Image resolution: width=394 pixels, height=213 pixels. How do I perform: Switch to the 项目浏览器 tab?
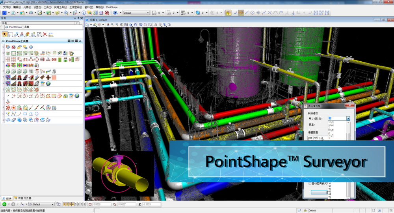point(23,198)
